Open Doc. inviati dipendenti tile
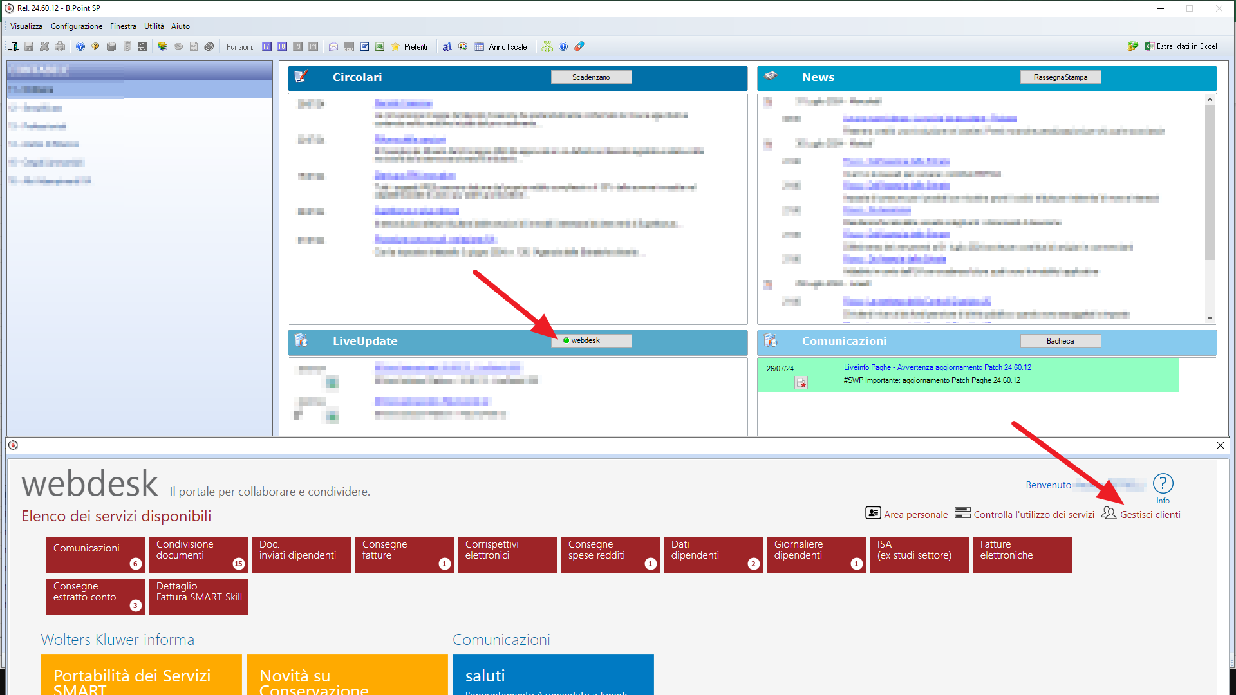1236x695 pixels. click(x=301, y=555)
